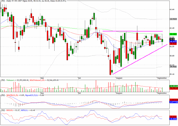Click the 62.40 price axis label
The width and height of the screenshot is (178, 126).
(172, 28)
